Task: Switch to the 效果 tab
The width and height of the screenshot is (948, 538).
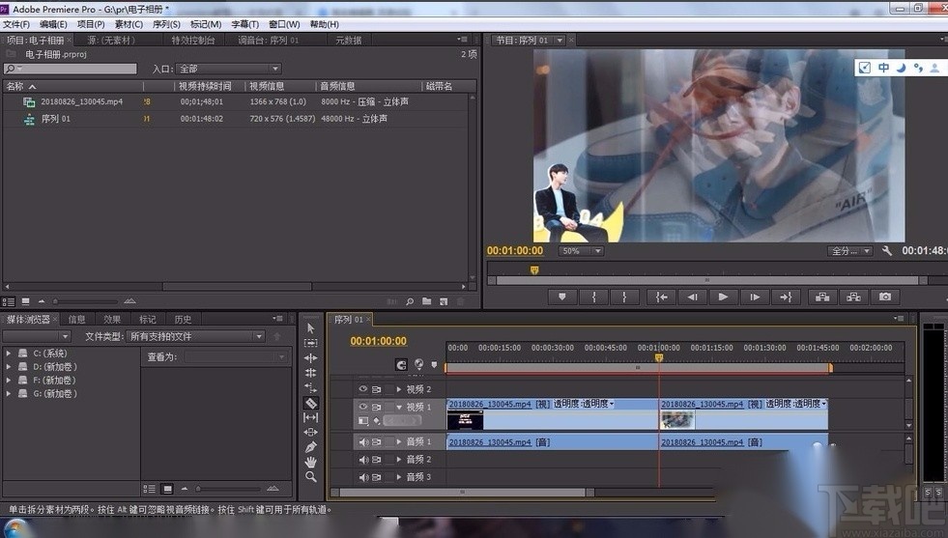Action: click(x=112, y=319)
